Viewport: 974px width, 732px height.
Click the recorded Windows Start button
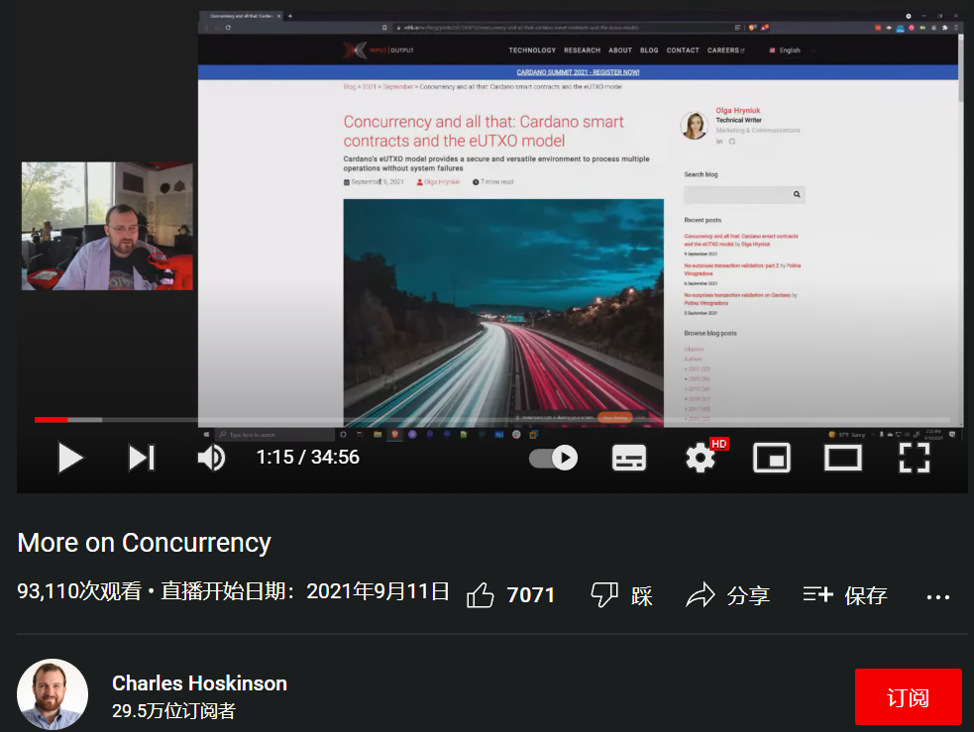coord(206,435)
